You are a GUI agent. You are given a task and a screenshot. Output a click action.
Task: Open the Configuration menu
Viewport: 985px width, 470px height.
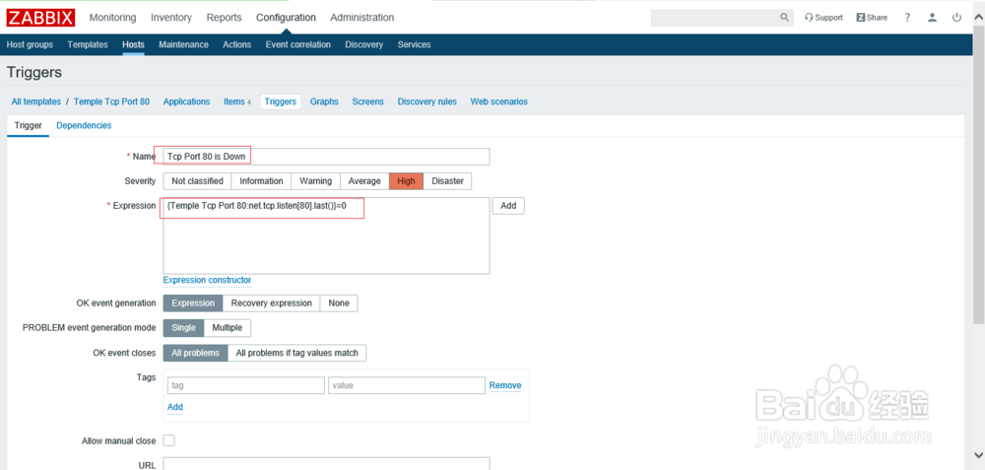pos(286,18)
